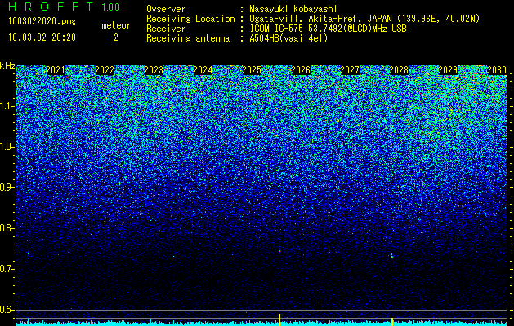
Task: Click the 0.7 kHz axis tick label
Action: (x=6, y=269)
